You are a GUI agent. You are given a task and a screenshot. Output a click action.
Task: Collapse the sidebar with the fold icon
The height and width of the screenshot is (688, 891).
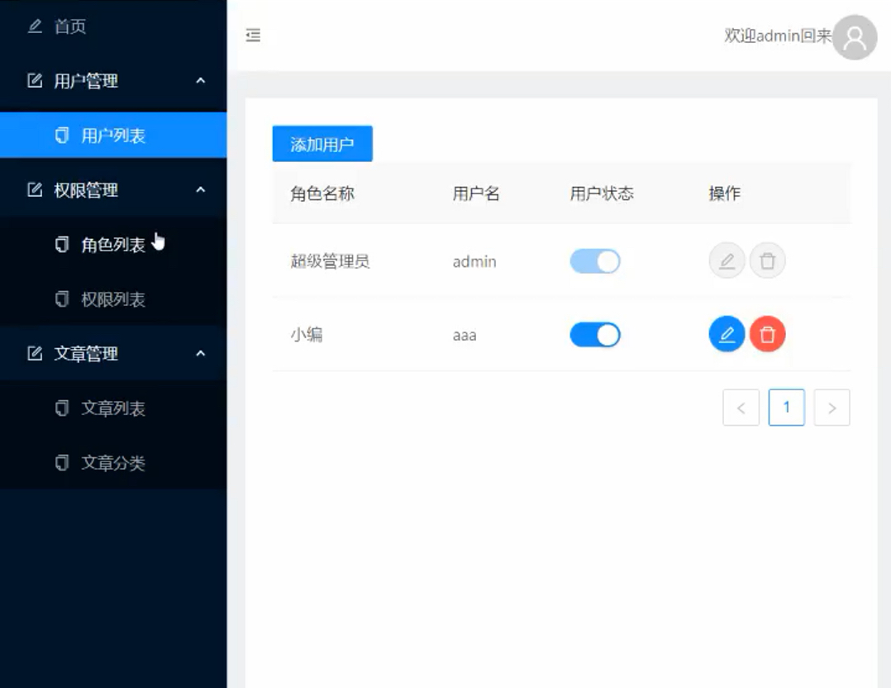[x=253, y=36]
